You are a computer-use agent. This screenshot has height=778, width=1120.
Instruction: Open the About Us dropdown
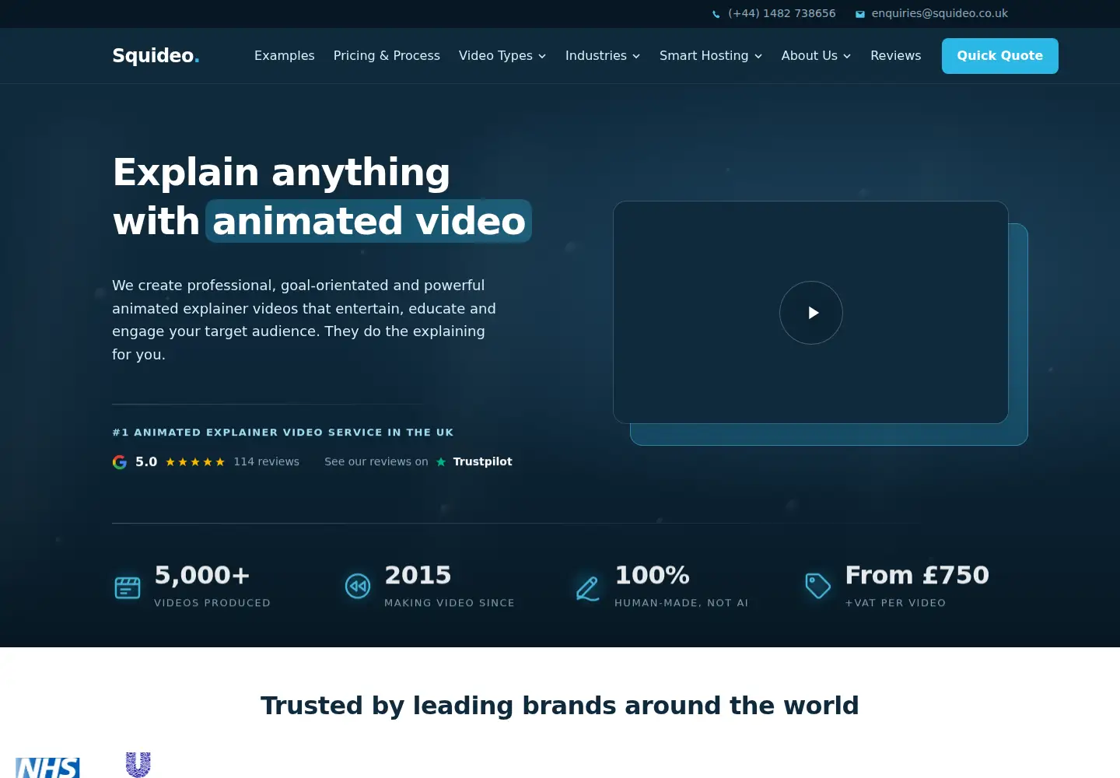click(817, 56)
